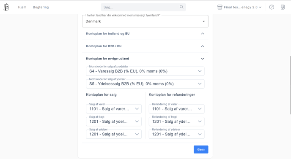Screen dimensions: 291x159
Task: Toggle the Kontoplan for indland og EU section
Action: tap(145, 33)
